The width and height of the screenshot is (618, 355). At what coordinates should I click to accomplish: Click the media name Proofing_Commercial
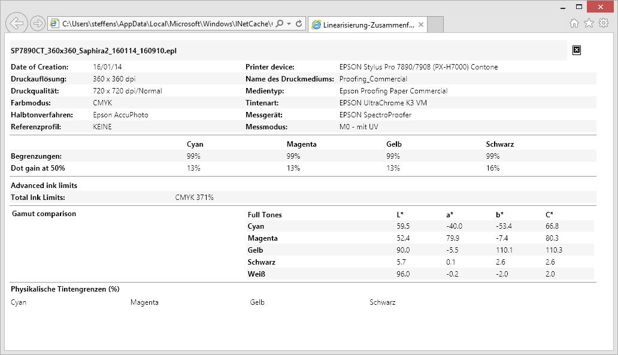point(373,79)
